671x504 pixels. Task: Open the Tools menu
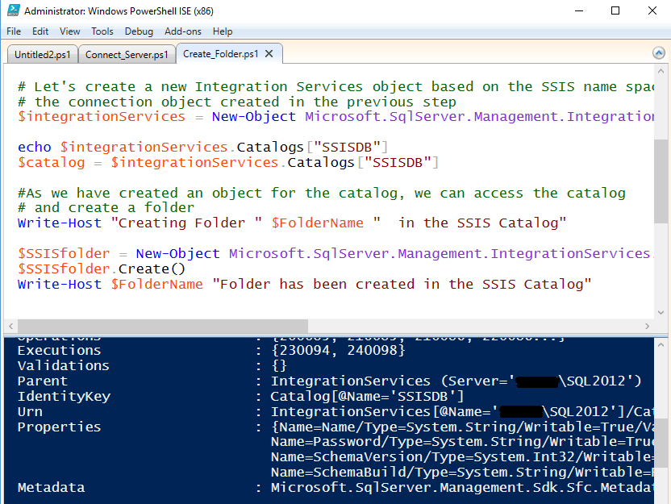pos(102,31)
